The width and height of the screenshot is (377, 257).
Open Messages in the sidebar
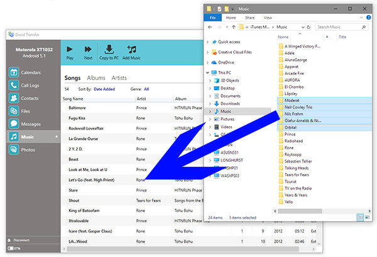click(x=33, y=124)
